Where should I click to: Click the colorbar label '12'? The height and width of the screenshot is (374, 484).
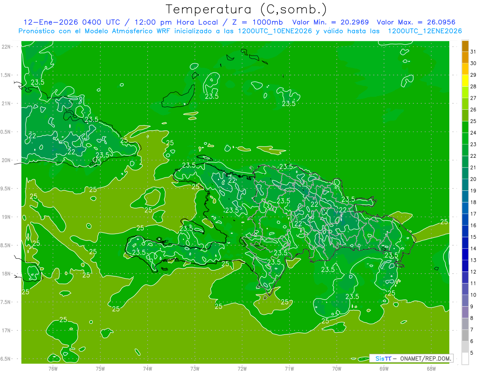tap(474, 272)
